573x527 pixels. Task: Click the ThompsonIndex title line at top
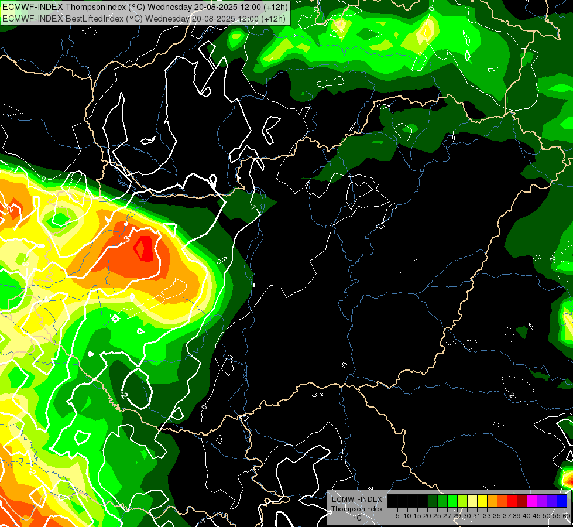coord(145,6)
